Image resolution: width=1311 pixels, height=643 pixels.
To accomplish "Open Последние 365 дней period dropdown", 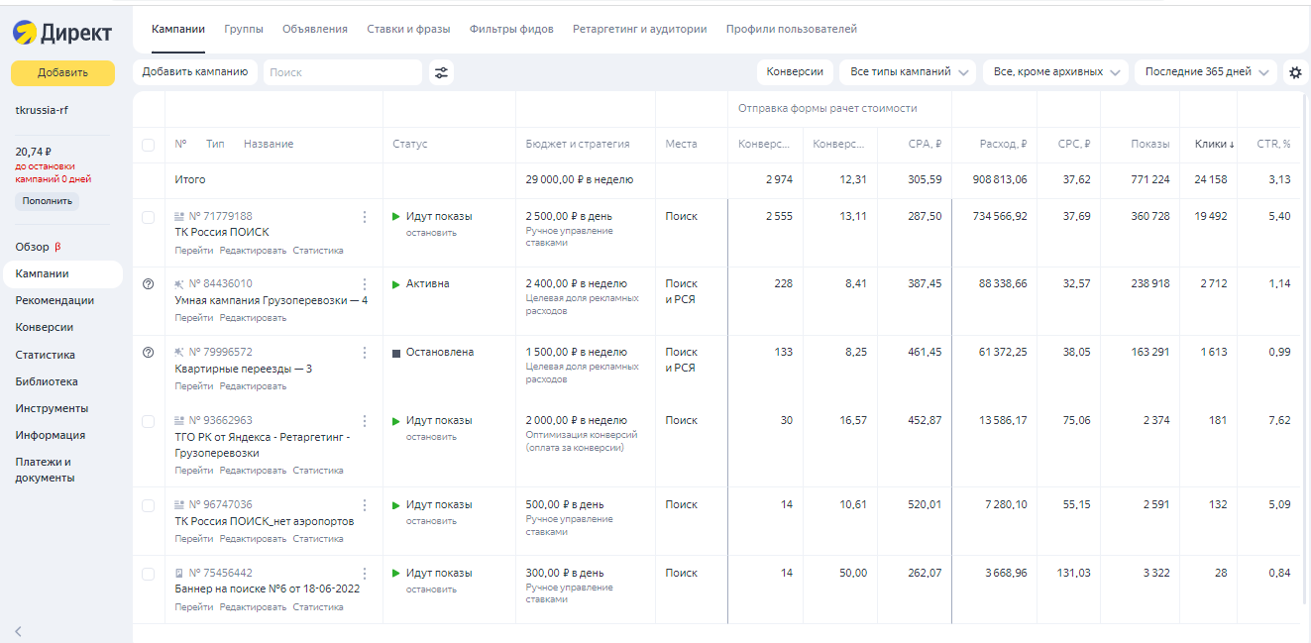I will coord(1206,72).
